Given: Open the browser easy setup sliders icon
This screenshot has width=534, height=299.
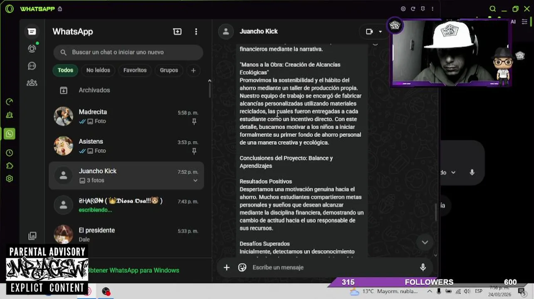Looking at the screenshot, I should 524,22.
